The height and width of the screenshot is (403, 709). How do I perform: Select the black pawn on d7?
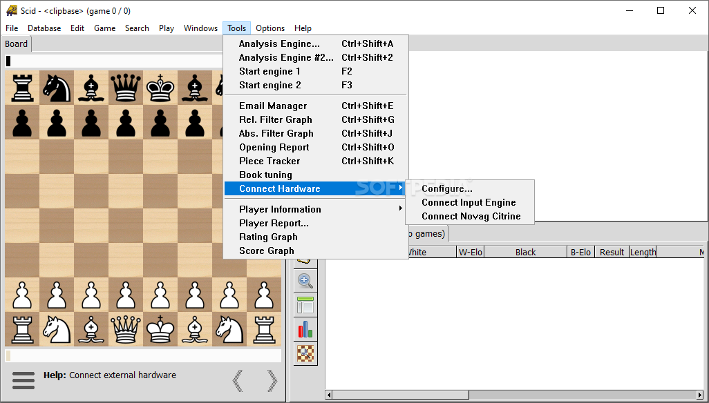[x=126, y=122]
